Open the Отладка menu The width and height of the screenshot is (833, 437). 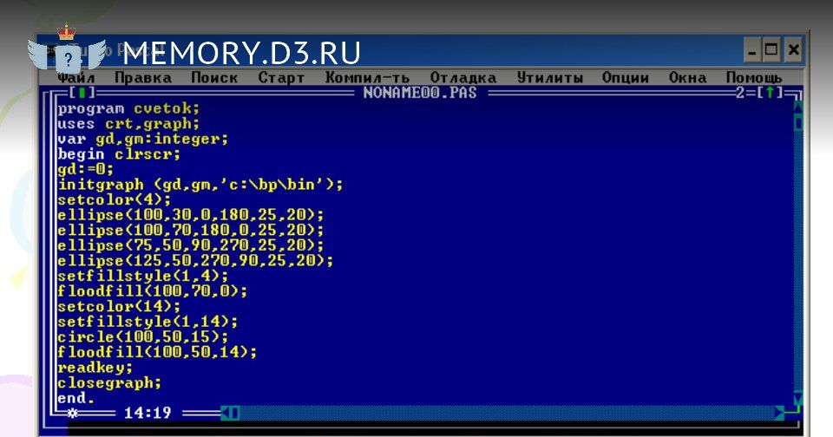(x=462, y=78)
